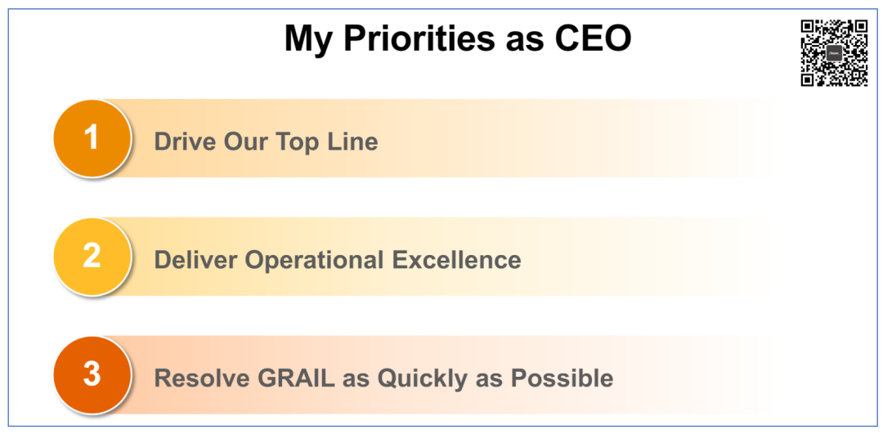Click the small logo inside the QR code

[834, 53]
